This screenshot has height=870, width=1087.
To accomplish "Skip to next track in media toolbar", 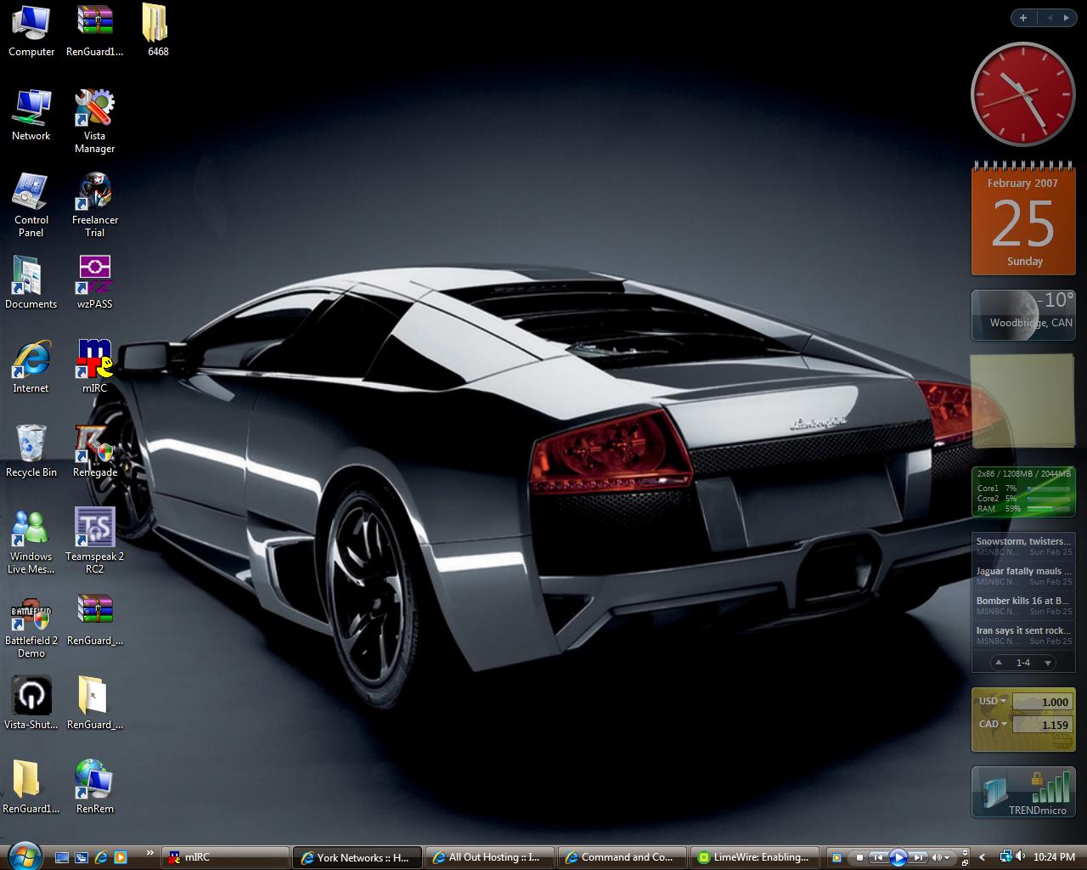I will coord(918,858).
